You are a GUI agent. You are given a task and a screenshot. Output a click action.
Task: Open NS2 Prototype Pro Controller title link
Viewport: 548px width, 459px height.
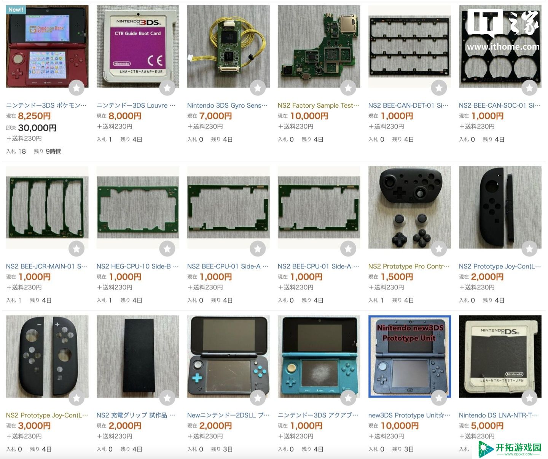coord(409,266)
